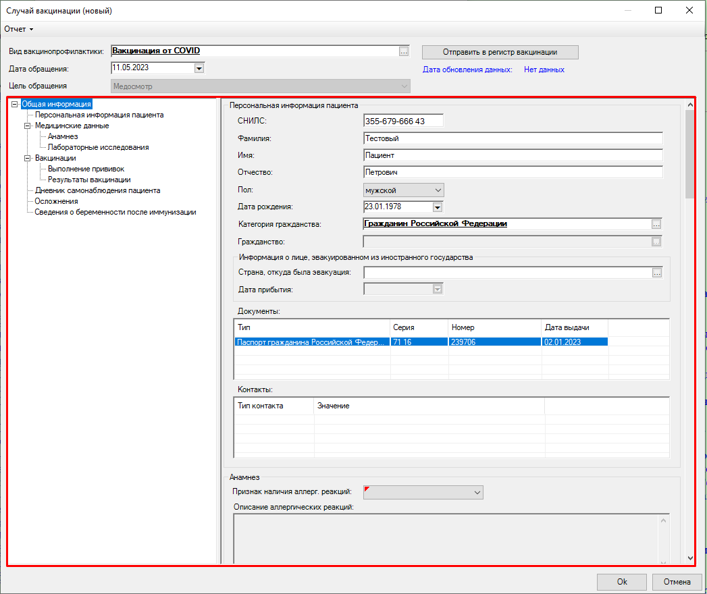Collapse the Медицинские данные node

click(28, 126)
